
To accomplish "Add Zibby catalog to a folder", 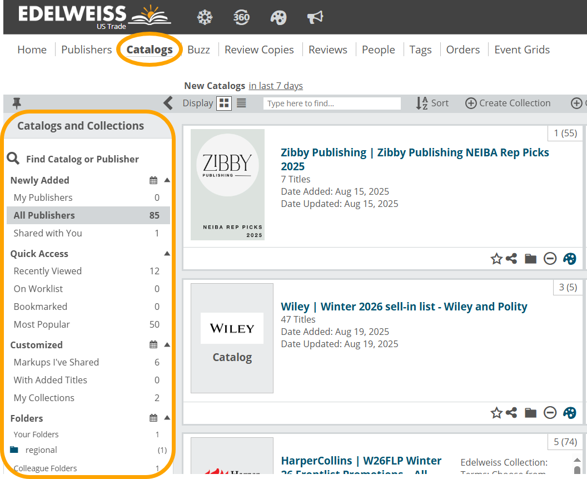I will (530, 259).
